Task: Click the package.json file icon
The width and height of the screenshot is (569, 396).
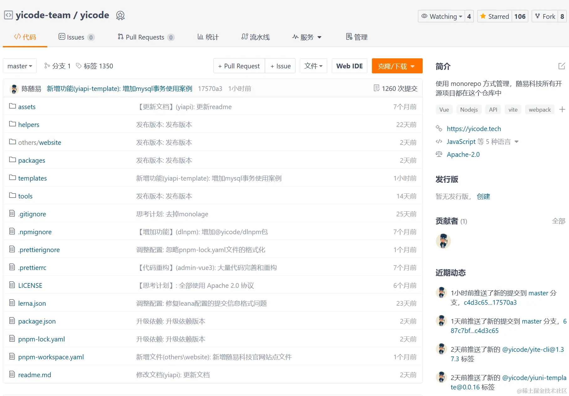Action: [12, 321]
